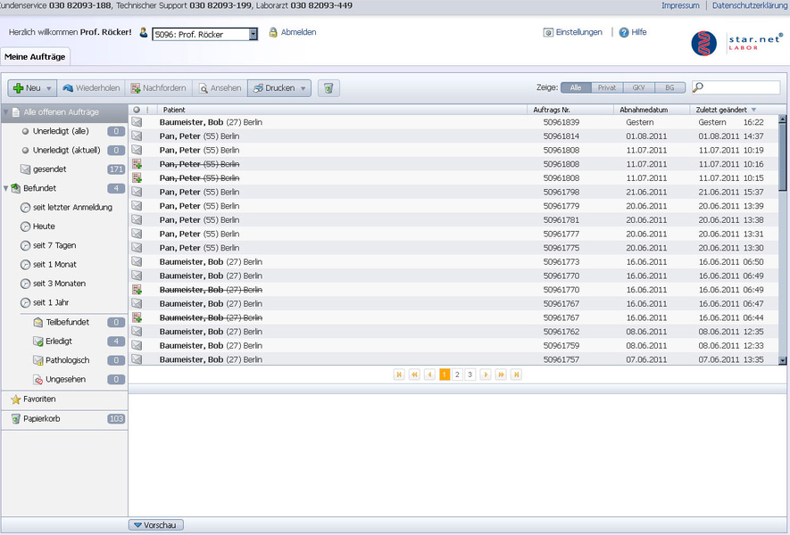Open the Drucken print dropdown
Image resolution: width=790 pixels, height=535 pixels.
[304, 88]
